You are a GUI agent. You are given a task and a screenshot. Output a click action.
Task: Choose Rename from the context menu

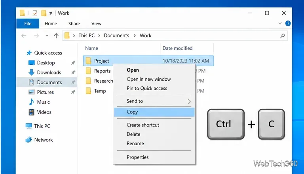click(x=135, y=144)
